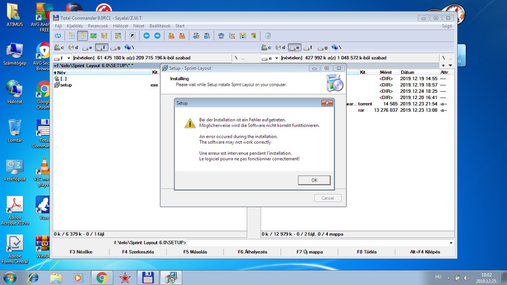Select drive c in right panel drive bar
Screen dimensions: 507x285
point(266,47)
